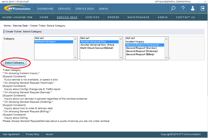Open the Admin top menu item
Screen dimensions: 208x138
coord(103,9)
